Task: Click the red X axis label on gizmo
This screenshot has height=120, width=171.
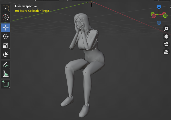Action: [164, 14]
